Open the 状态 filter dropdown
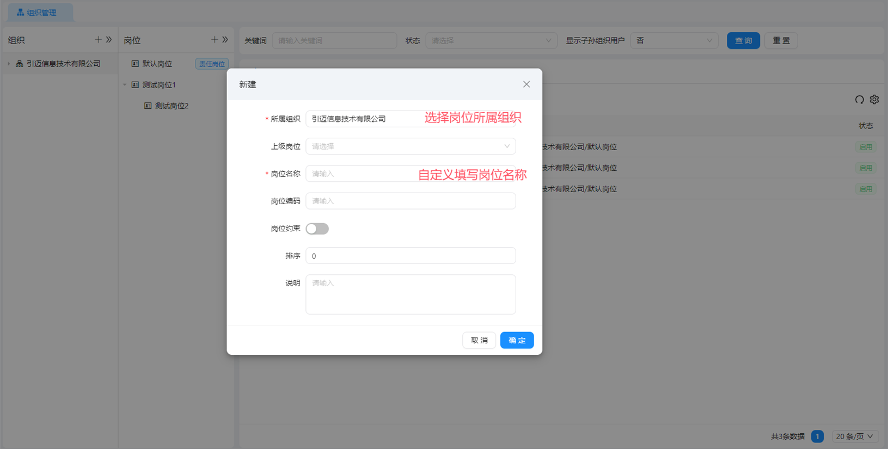This screenshot has width=888, height=449. 491,41
